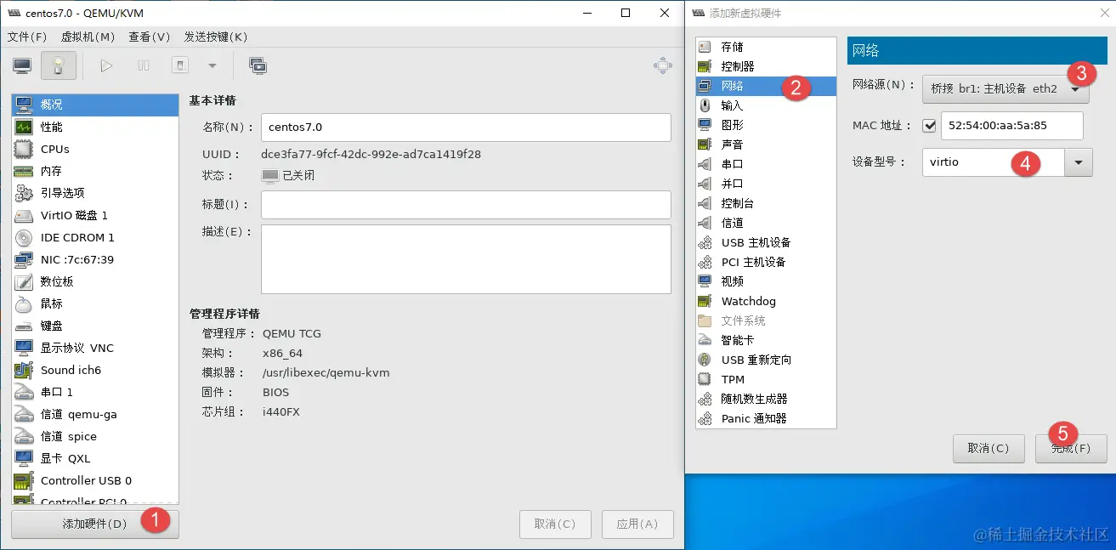
Task: Toggle the MAC 地址 checkbox
Action: (929, 126)
